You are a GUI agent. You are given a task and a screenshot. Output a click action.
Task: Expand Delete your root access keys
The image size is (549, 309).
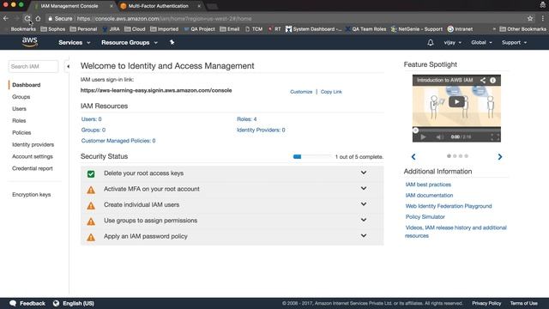[x=364, y=173]
